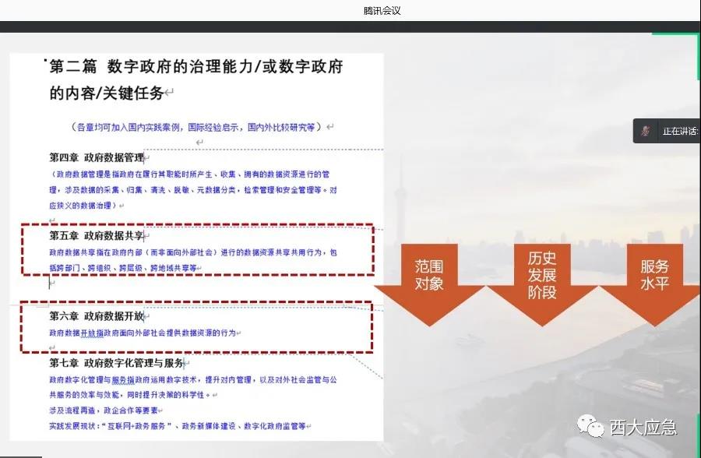Click the blue parenthetical note about 国内实践案例
Screen dimensions: 701x458
point(198,127)
